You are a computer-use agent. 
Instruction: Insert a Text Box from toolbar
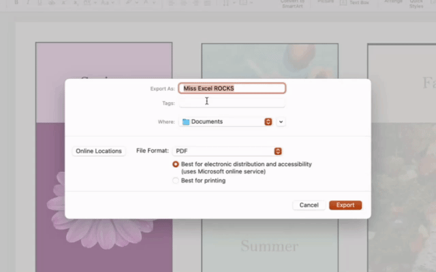tap(354, 3)
